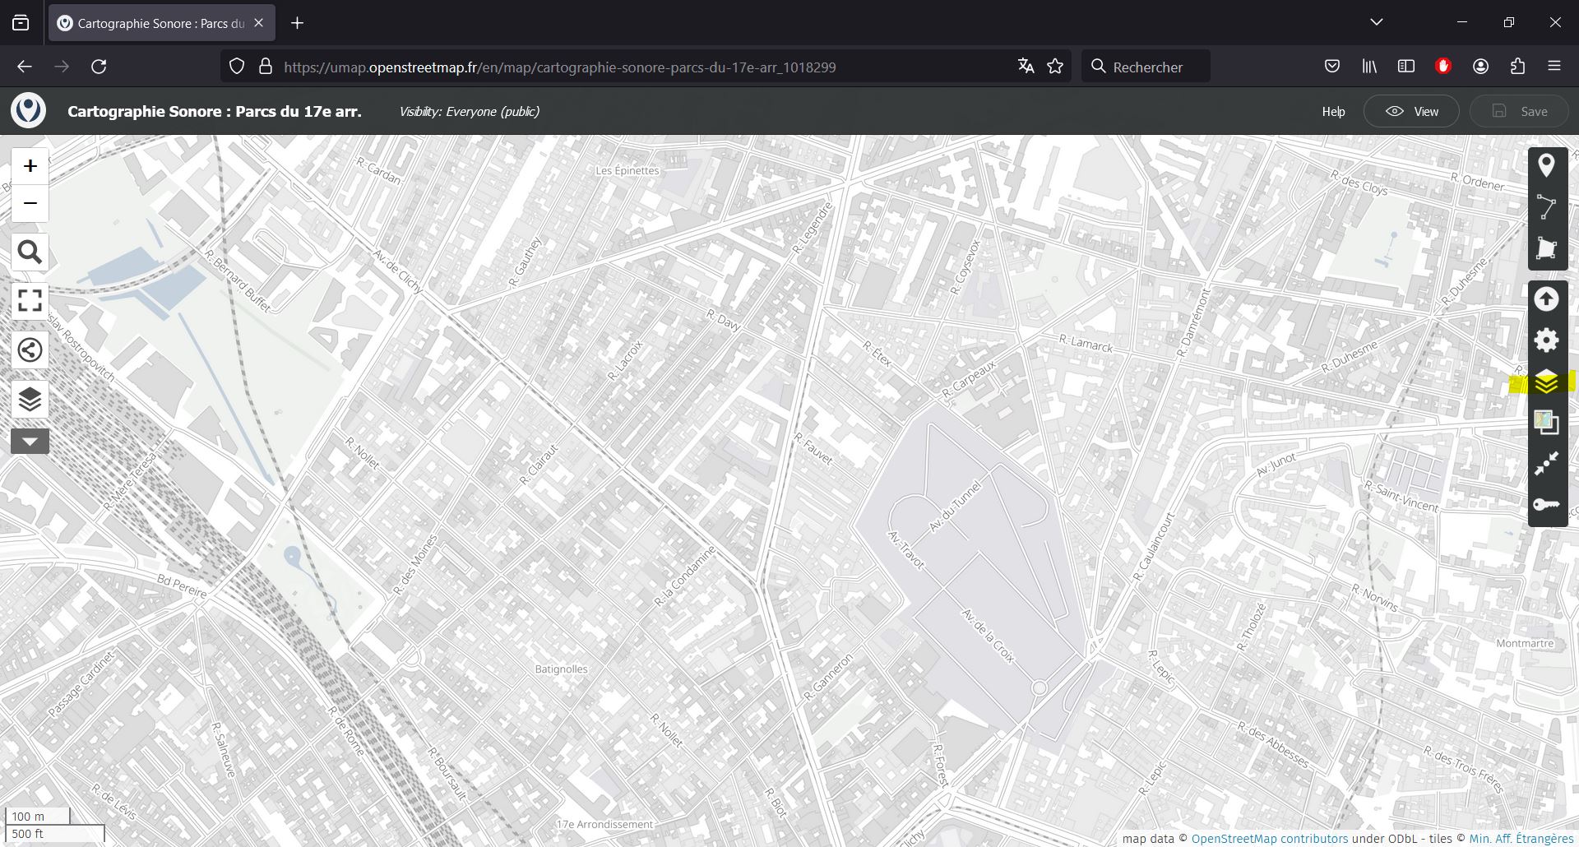Click the Les Épinettes label
The height and width of the screenshot is (847, 1579).
click(627, 171)
